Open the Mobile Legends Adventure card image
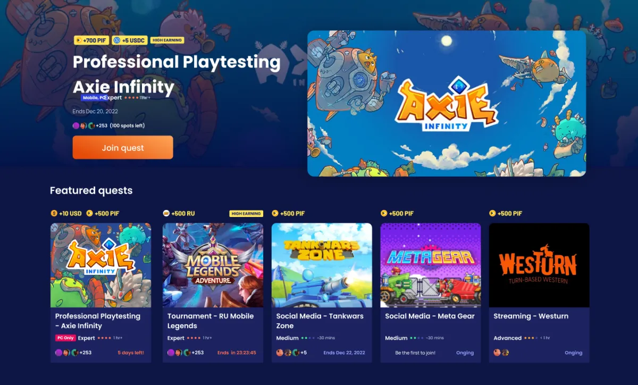638x385 pixels. [213, 265]
